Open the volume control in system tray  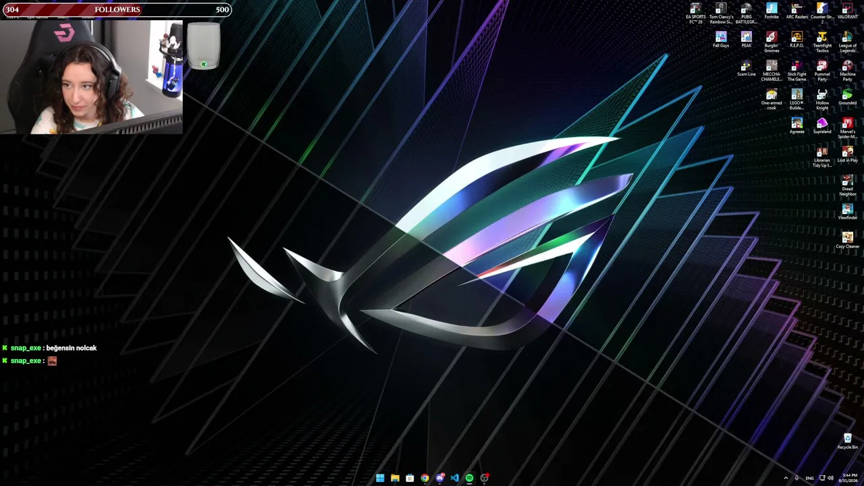tap(830, 478)
